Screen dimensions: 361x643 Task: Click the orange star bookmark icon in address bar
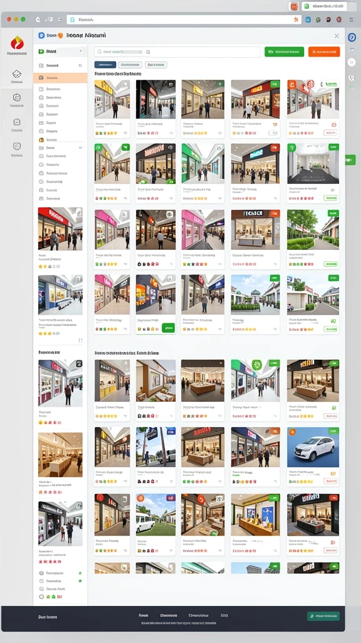coord(296,19)
